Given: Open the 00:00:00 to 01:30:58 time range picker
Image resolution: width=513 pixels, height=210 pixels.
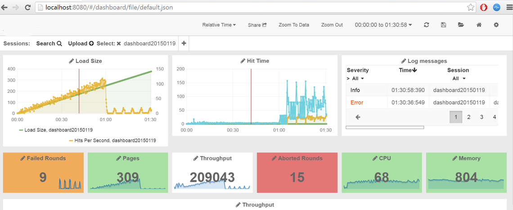Looking at the screenshot, I should (383, 25).
